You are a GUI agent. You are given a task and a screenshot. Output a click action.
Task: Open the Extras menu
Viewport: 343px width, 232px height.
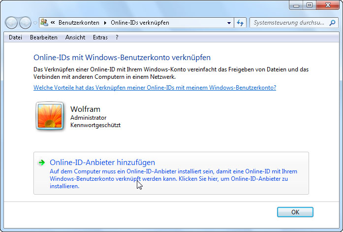(100, 37)
